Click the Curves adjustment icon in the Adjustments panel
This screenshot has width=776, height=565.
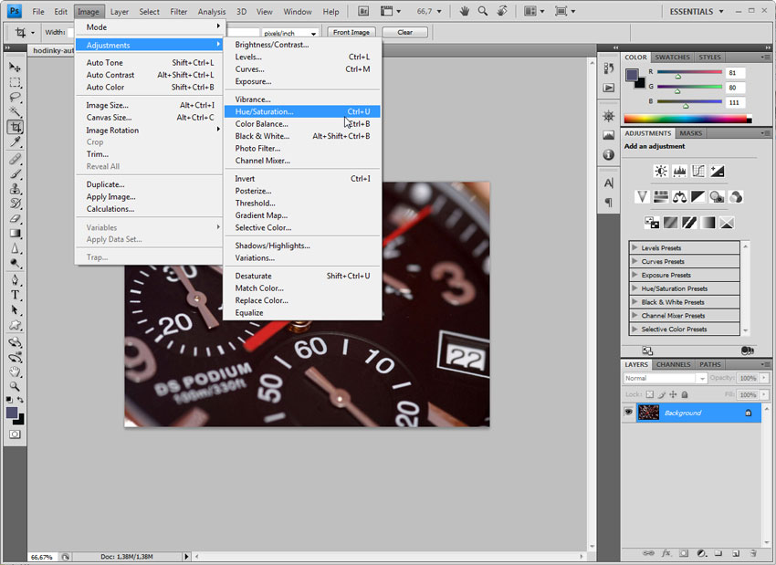click(x=698, y=171)
